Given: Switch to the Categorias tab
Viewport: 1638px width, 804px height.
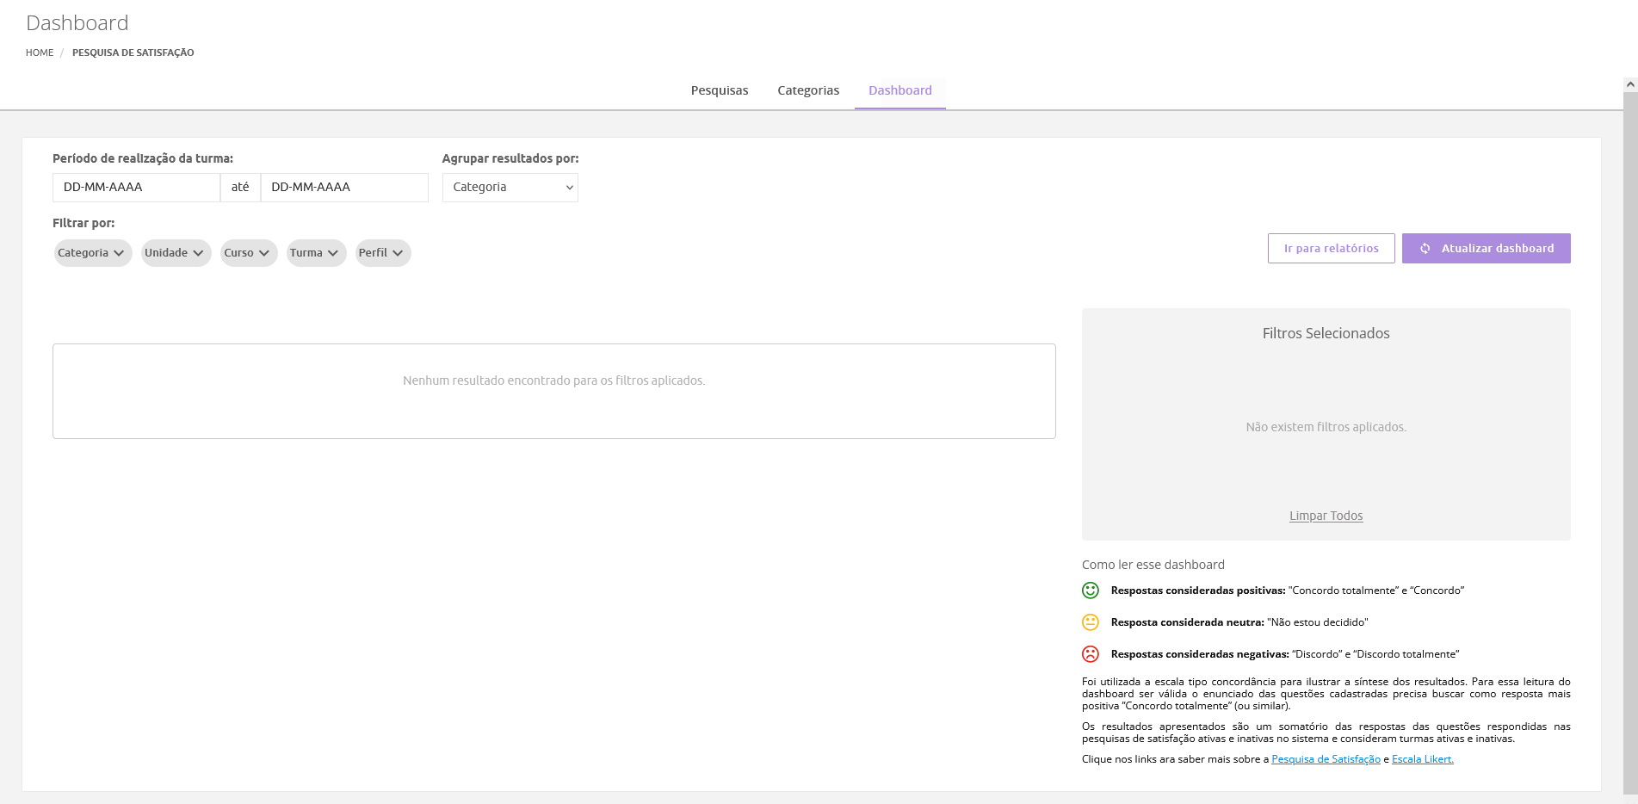Looking at the screenshot, I should point(807,90).
